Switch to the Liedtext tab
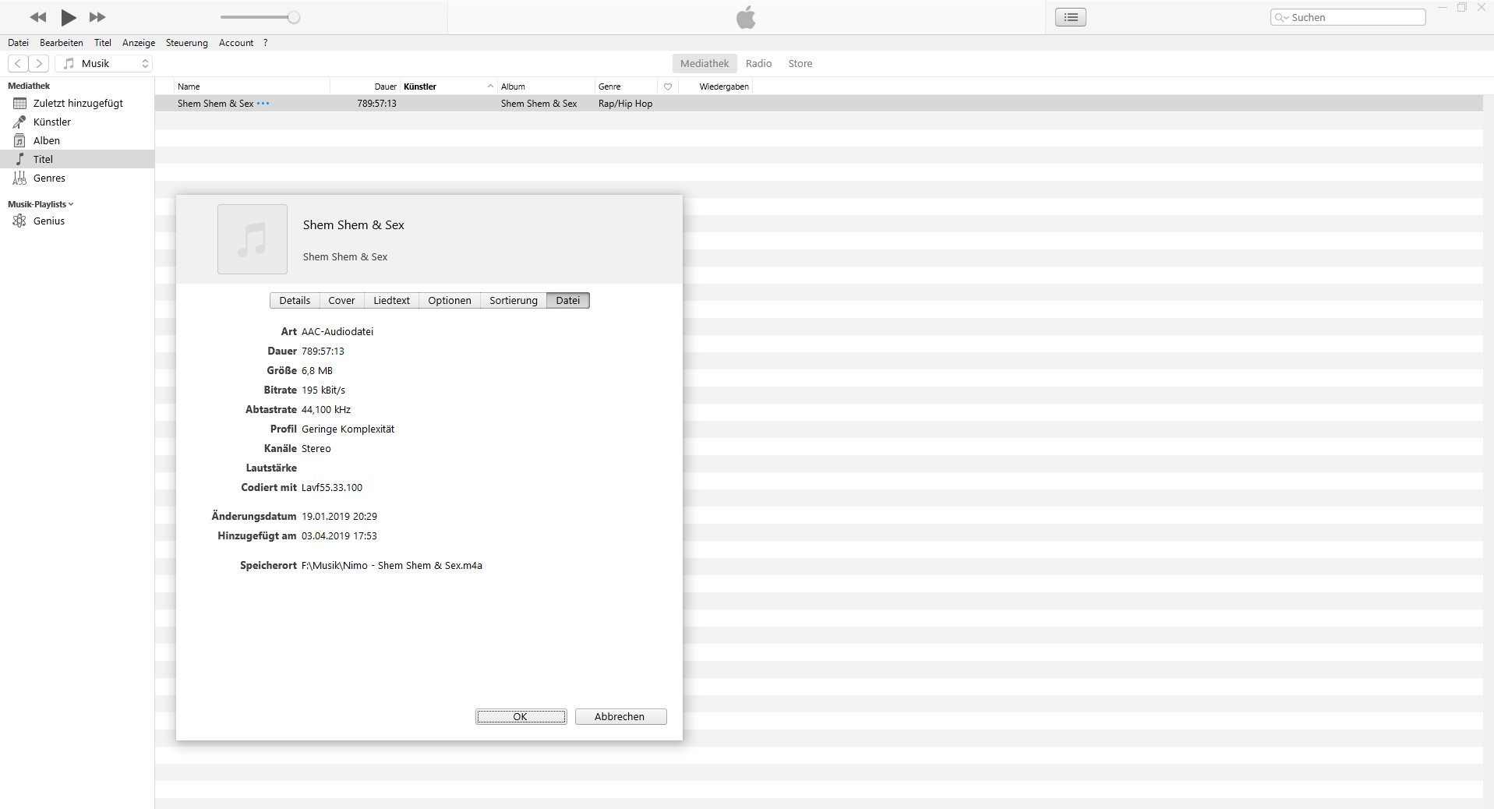The height and width of the screenshot is (809, 1494). [x=391, y=301]
